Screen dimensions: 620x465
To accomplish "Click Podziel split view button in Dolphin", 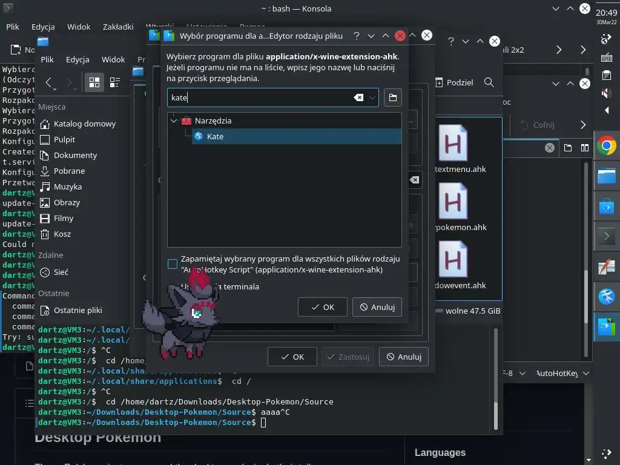I will click(454, 82).
